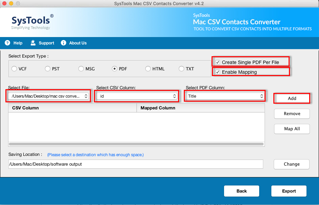Click the Support person icon
This screenshot has height=205, width=319.
coord(33,43)
